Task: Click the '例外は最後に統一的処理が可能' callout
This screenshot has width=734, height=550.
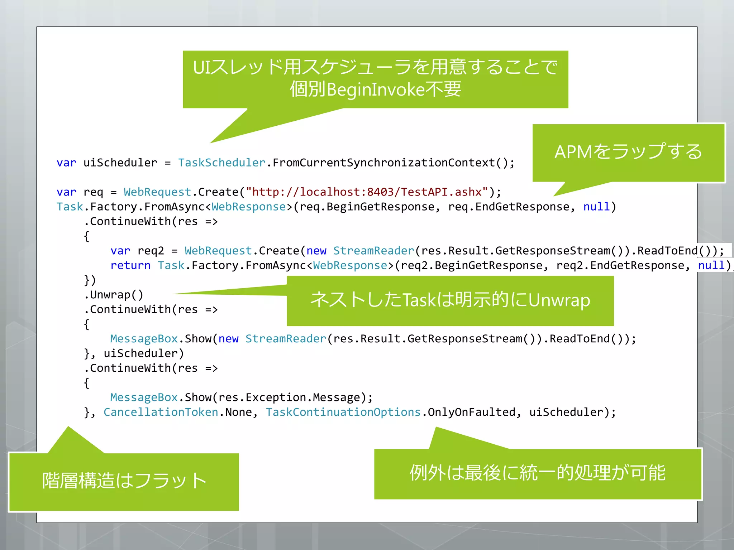Action: pyautogui.click(x=538, y=473)
